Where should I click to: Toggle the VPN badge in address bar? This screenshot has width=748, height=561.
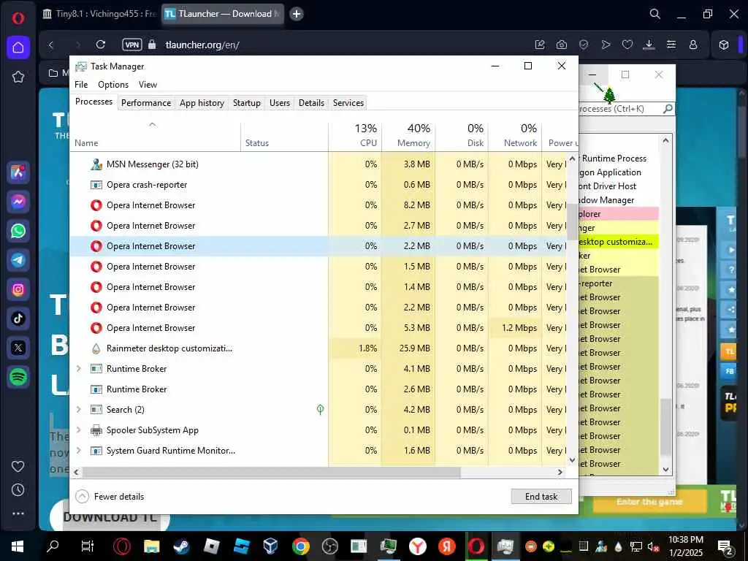[x=132, y=45]
